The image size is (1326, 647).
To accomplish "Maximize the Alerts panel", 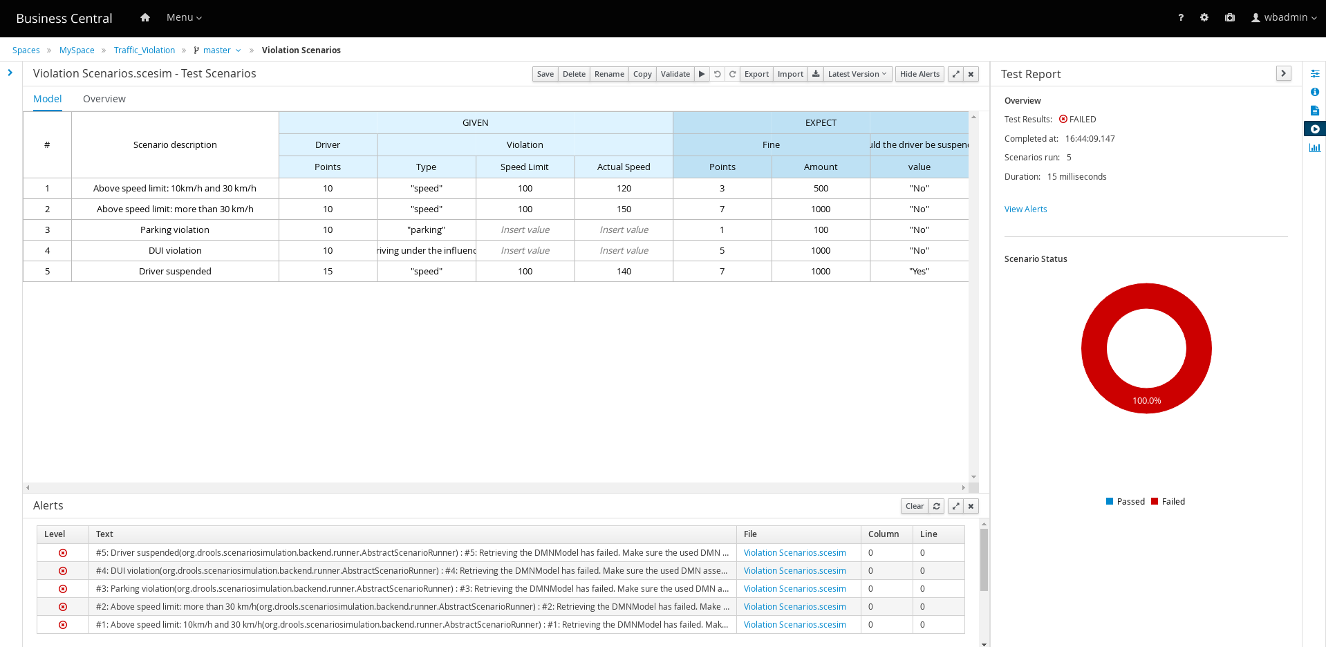I will [955, 506].
